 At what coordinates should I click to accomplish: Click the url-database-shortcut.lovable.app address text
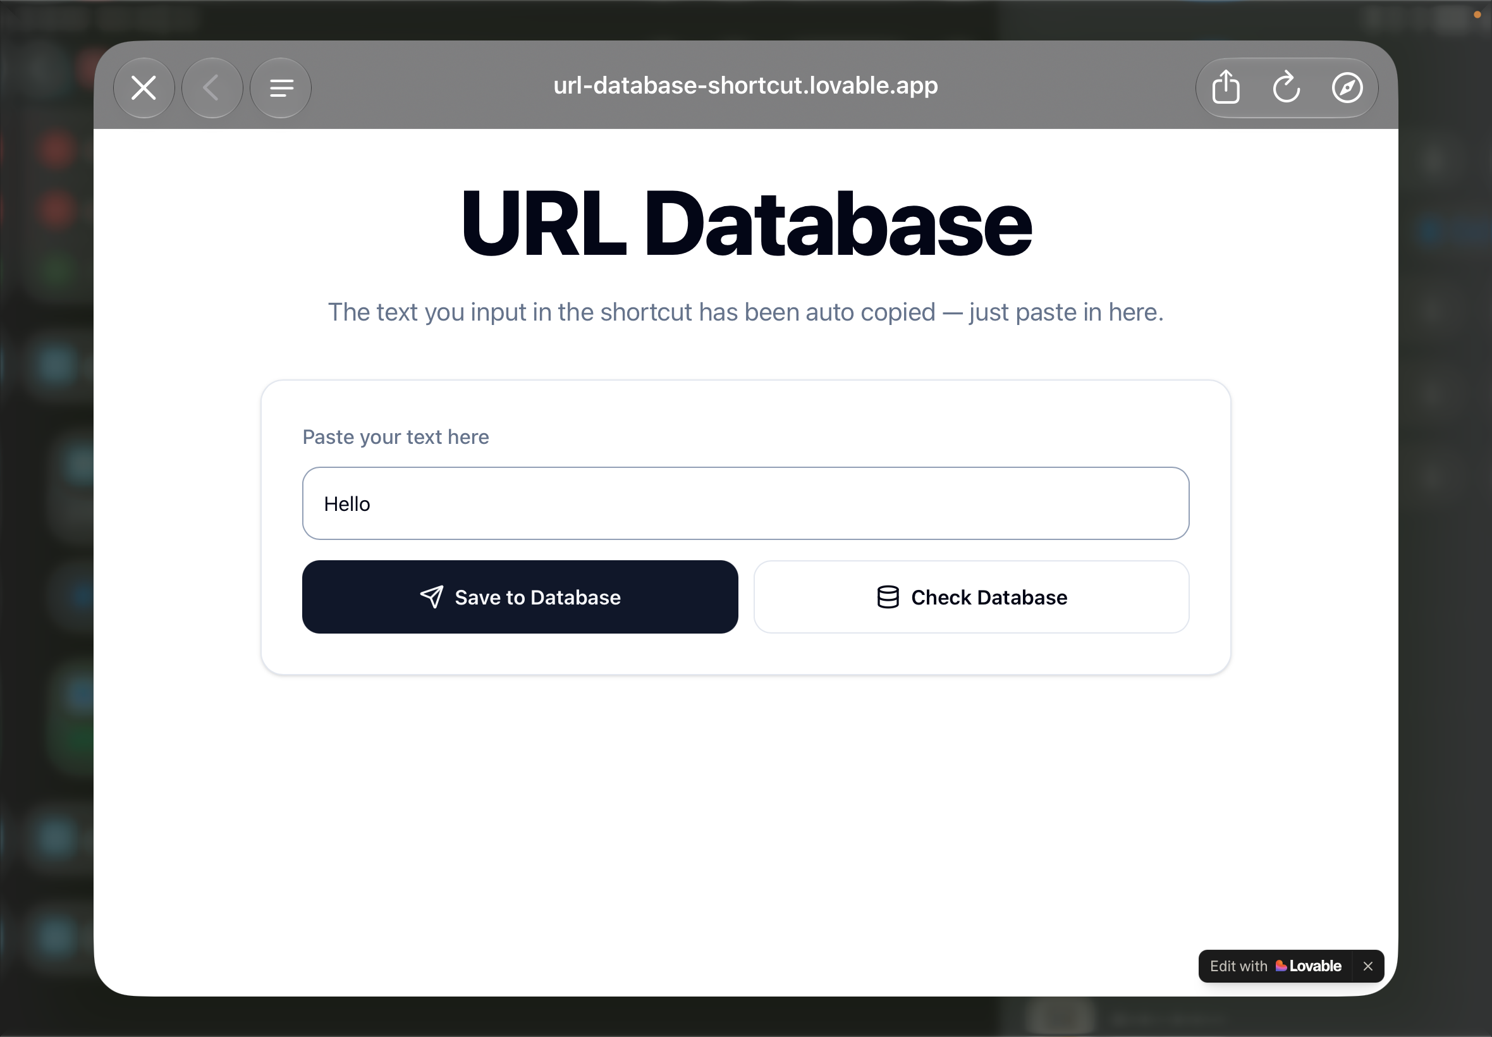745,85
